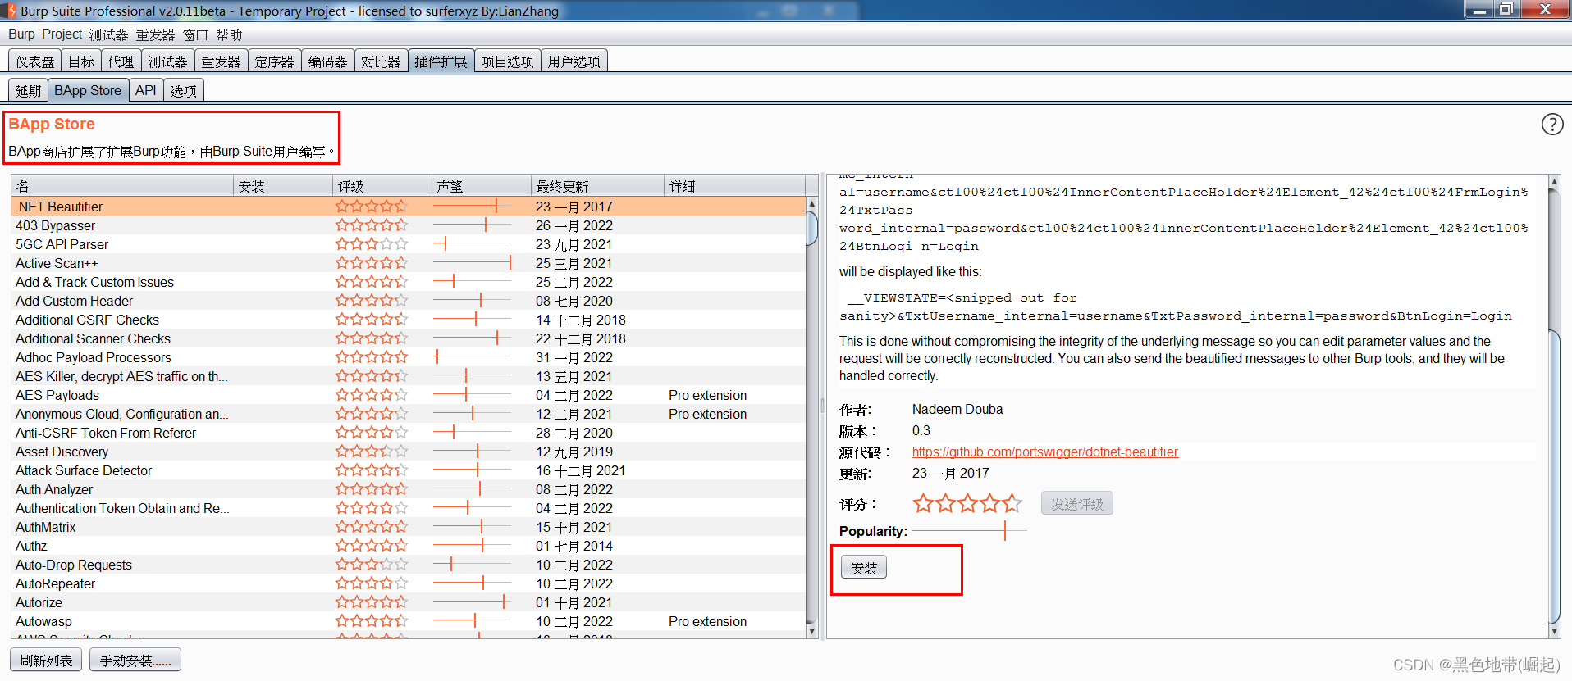
Task: Select Additional CSRF Checks extension
Action: [409, 320]
